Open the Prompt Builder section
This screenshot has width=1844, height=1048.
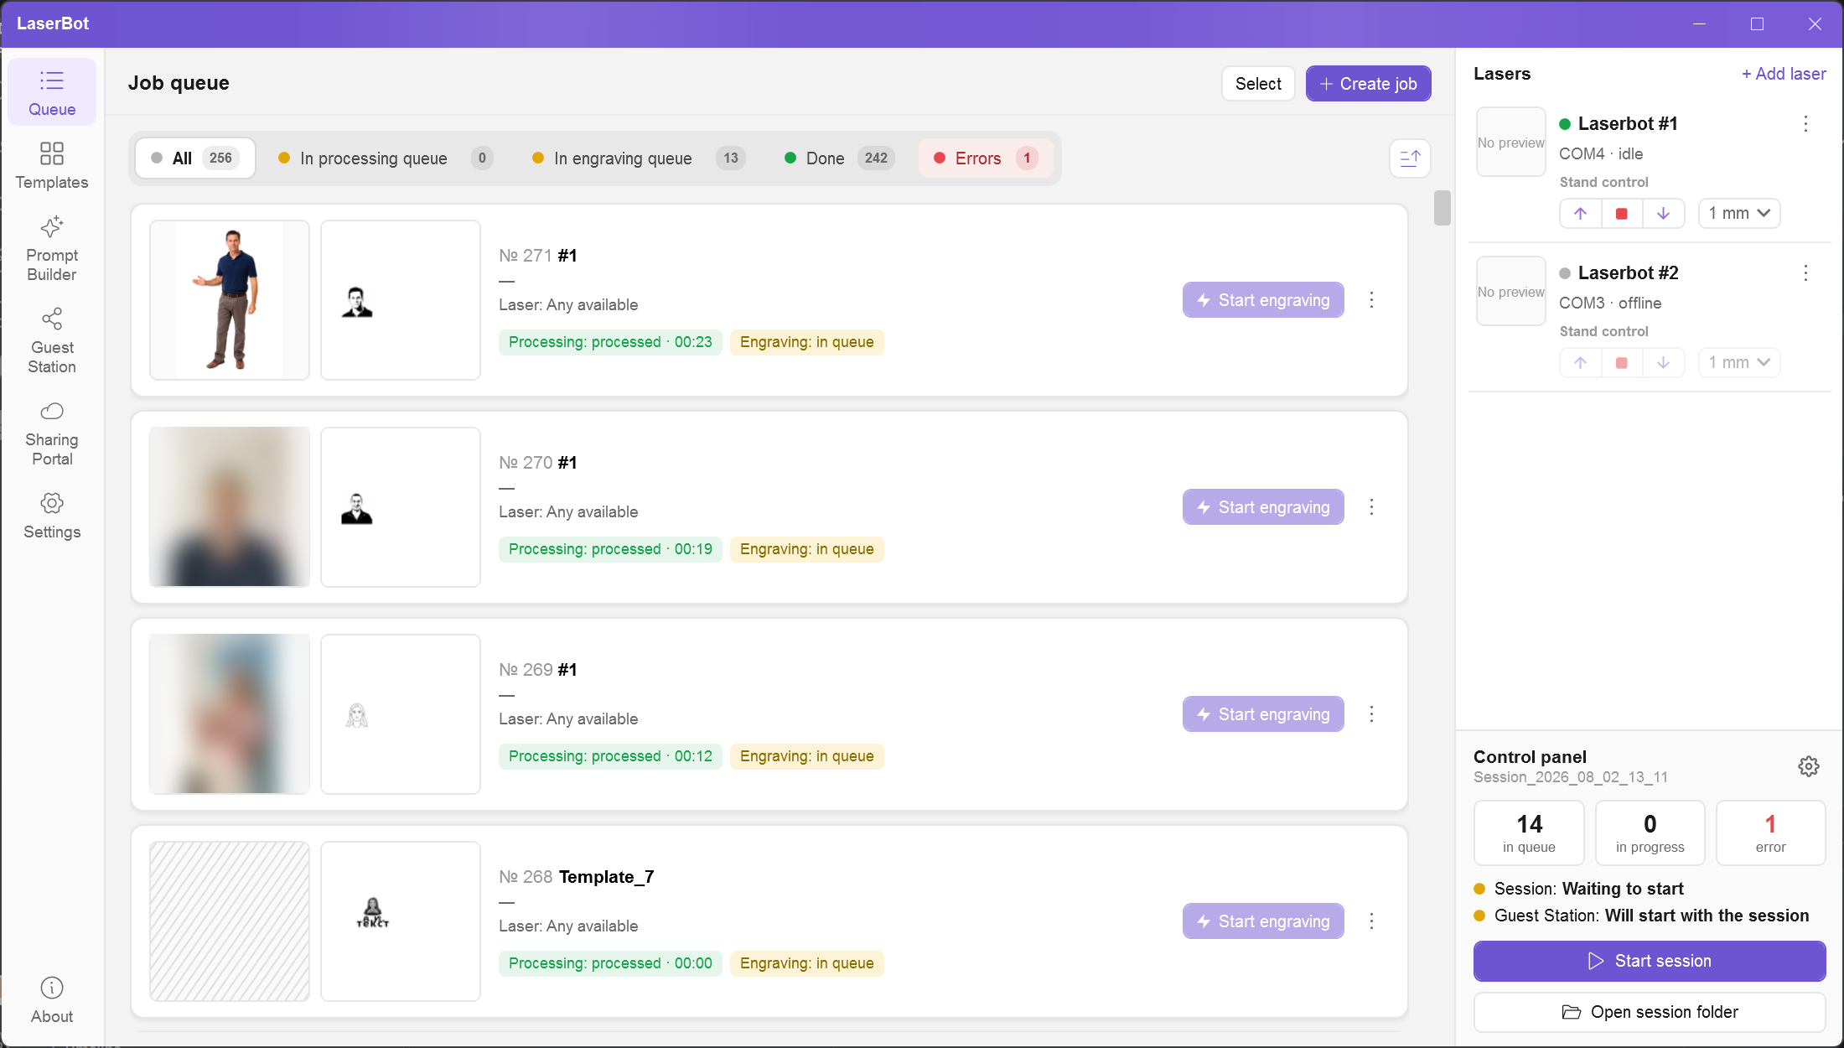[52, 249]
